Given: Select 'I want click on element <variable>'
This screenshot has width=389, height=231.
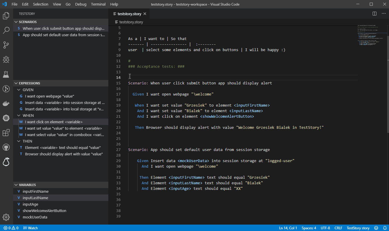Looking at the screenshot, I should (61, 122).
